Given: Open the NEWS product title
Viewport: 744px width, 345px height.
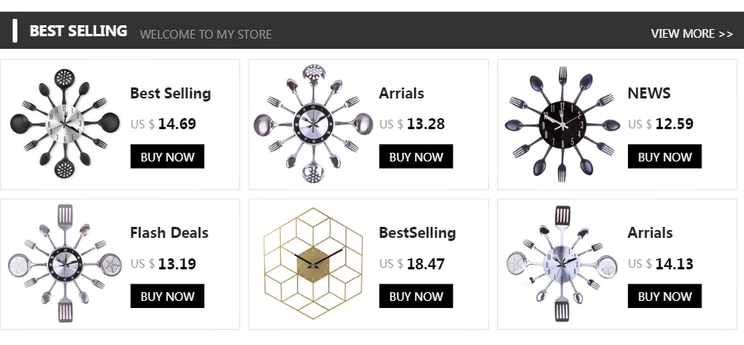Looking at the screenshot, I should coord(649,93).
